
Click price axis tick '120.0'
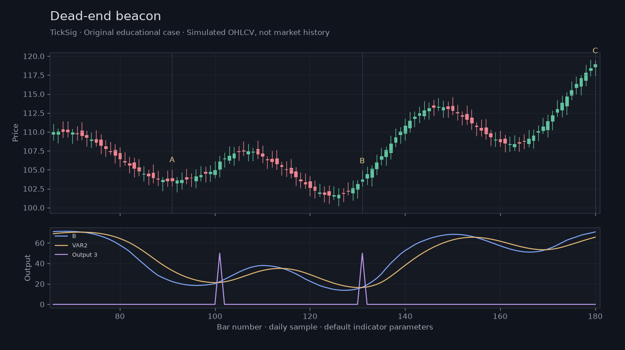click(34, 57)
